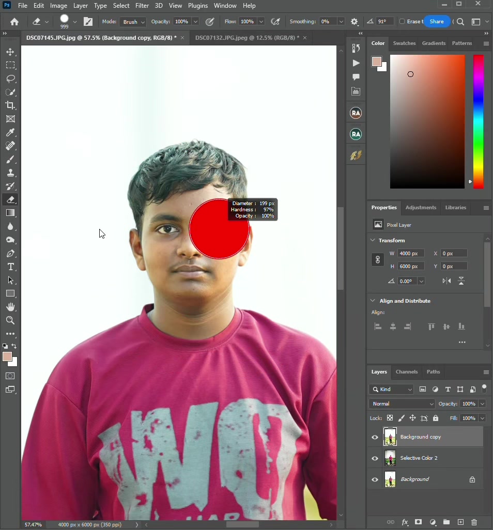
Task: Enable the Erase to History checkbox
Action: (402, 21)
